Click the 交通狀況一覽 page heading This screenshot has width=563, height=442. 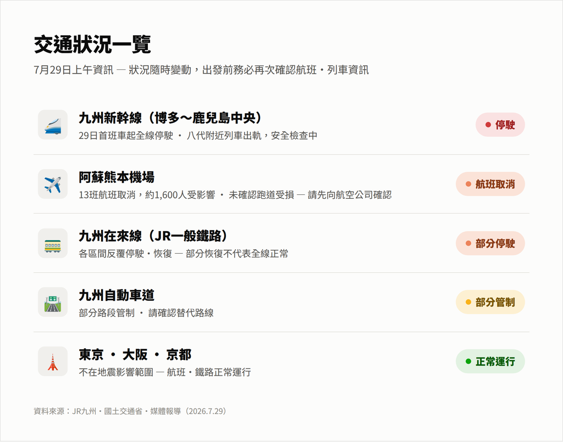92,45
